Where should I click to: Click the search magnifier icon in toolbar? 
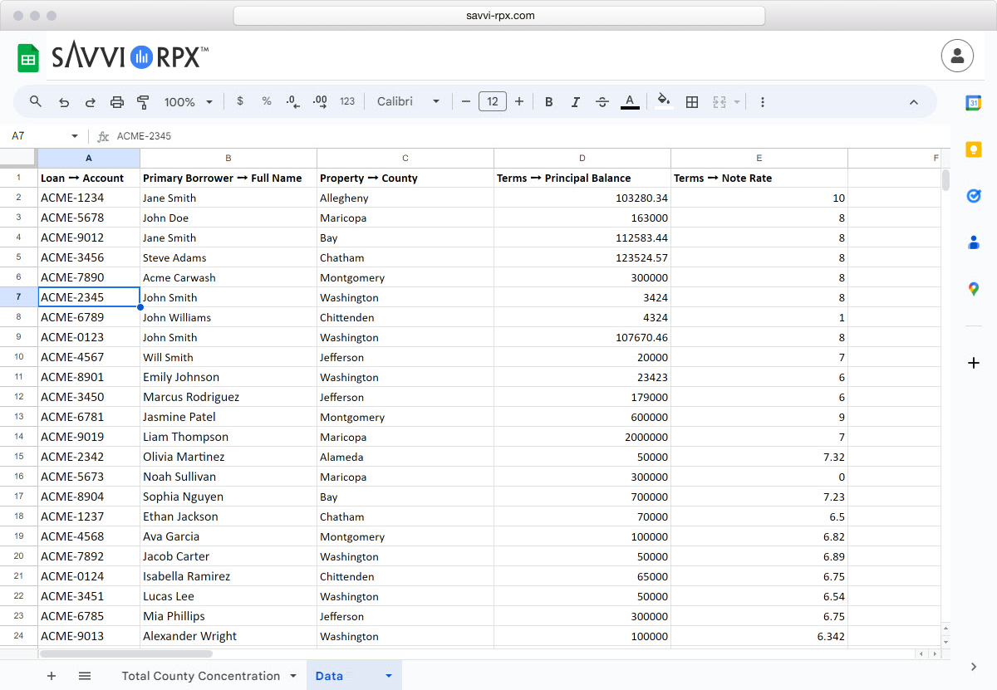coord(36,101)
